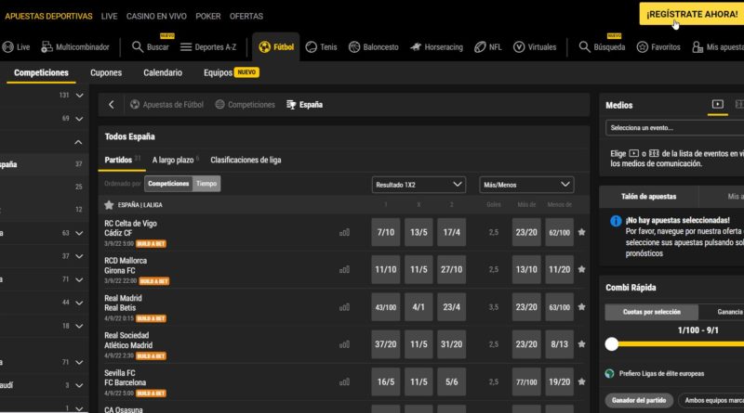The height and width of the screenshot is (413, 744).
Task: Open stats icon for RC Celta de Vigo match
Action: point(344,232)
